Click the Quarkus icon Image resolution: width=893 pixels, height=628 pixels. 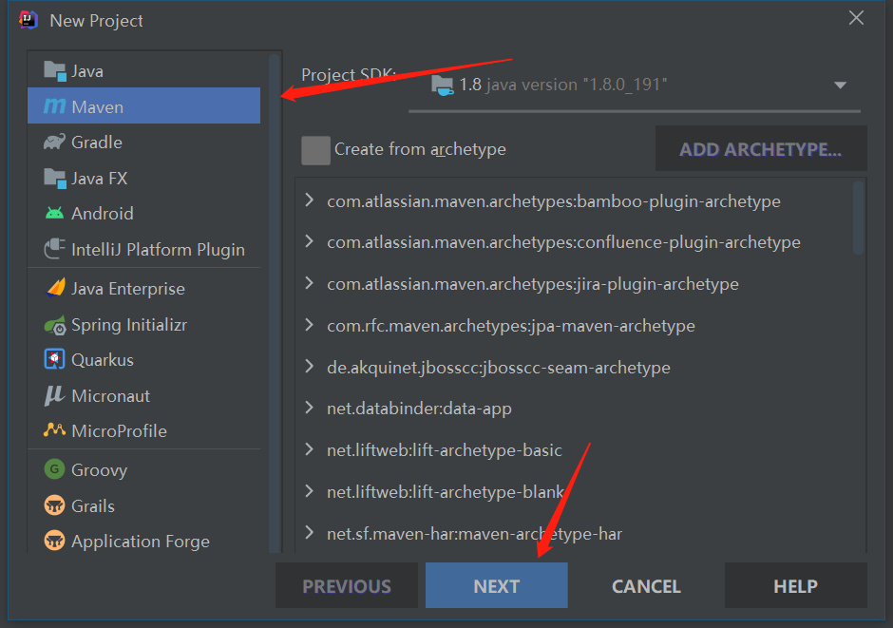click(x=55, y=359)
